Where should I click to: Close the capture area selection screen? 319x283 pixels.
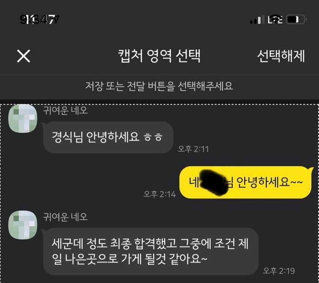24,56
